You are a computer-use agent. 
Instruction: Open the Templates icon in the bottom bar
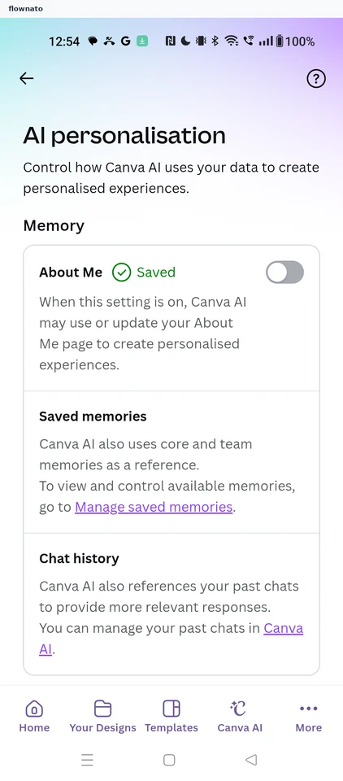point(171,709)
